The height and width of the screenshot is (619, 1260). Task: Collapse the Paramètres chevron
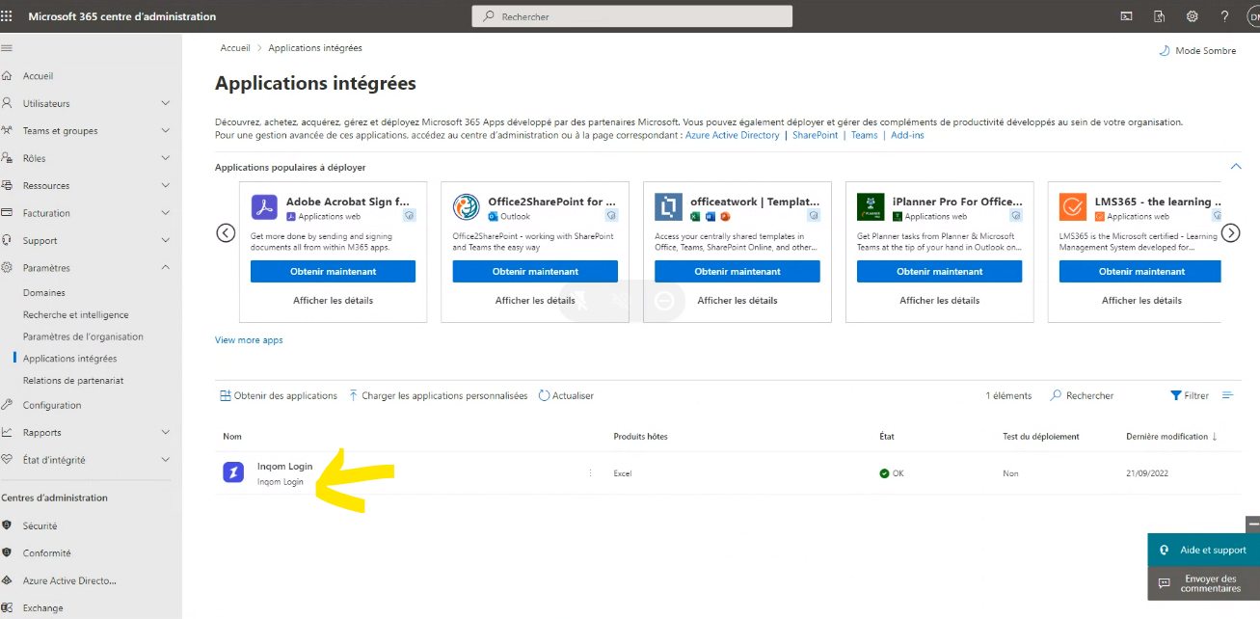tap(166, 268)
